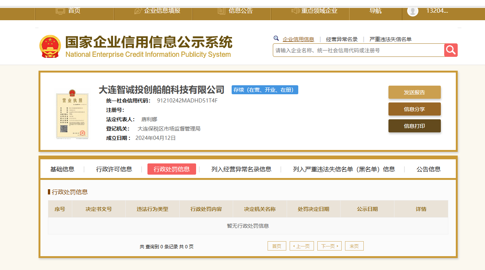
Task: Open the user avatar icon
Action: pos(412,11)
